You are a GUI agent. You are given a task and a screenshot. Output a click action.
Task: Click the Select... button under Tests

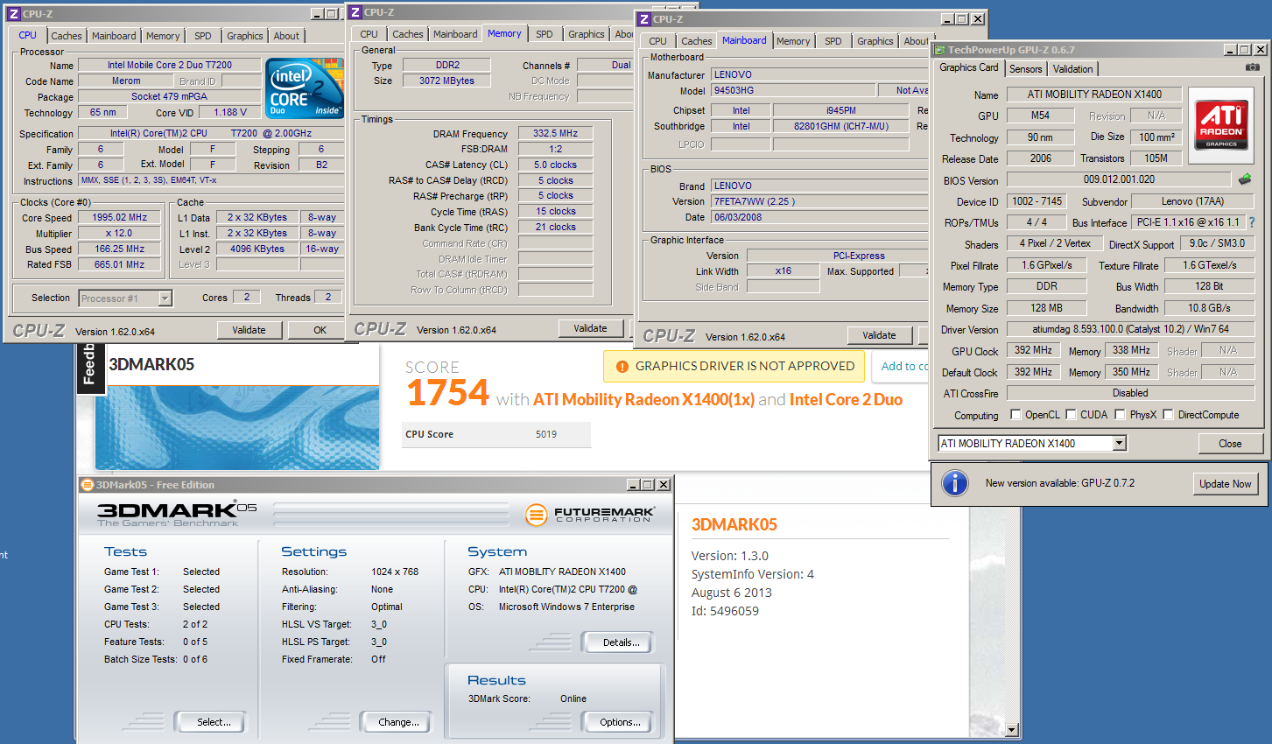click(209, 722)
